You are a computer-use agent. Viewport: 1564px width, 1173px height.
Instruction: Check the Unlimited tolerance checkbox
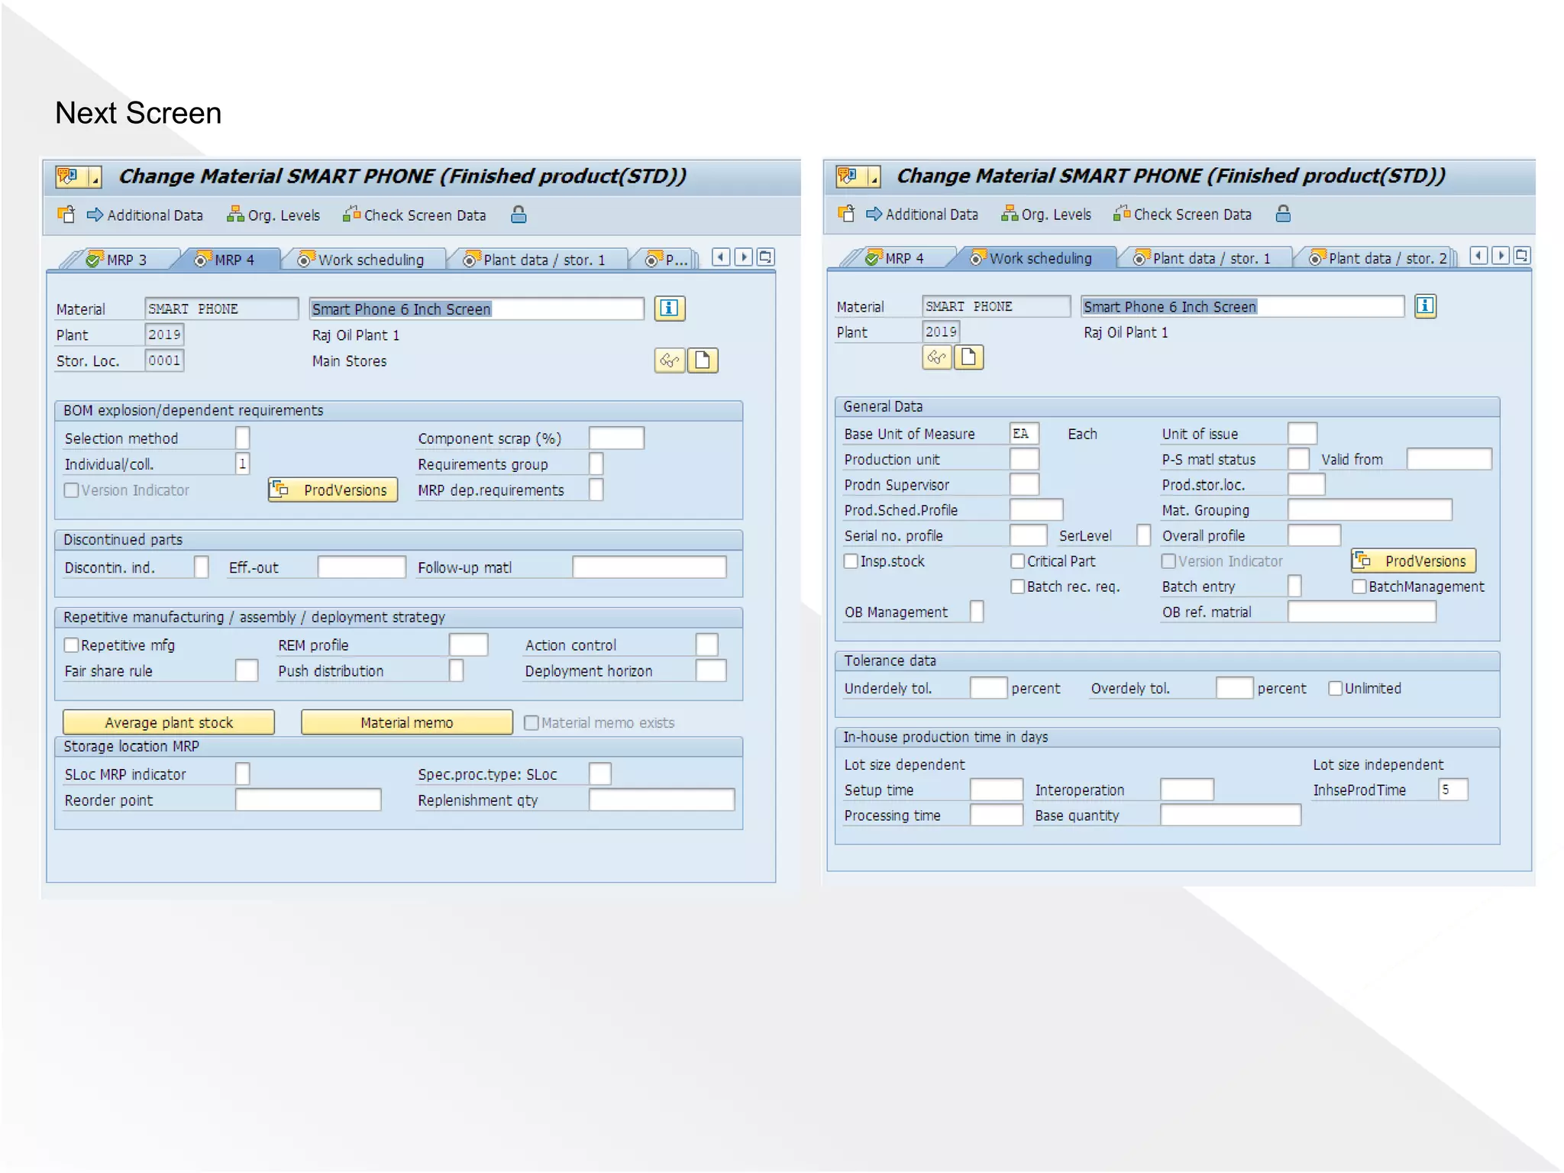tap(1336, 689)
